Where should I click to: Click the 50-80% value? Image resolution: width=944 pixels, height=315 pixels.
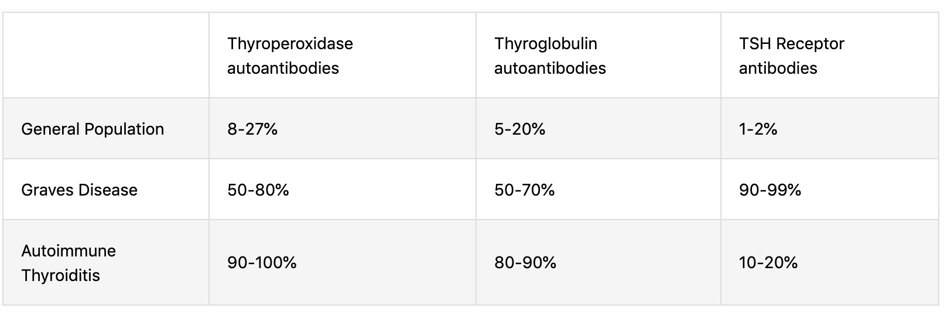pos(258,190)
